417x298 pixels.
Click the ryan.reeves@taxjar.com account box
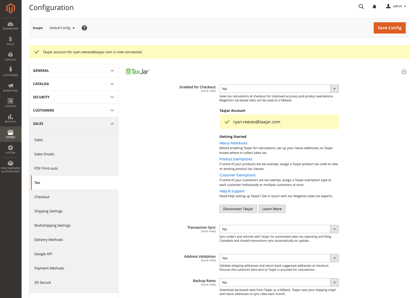point(279,122)
